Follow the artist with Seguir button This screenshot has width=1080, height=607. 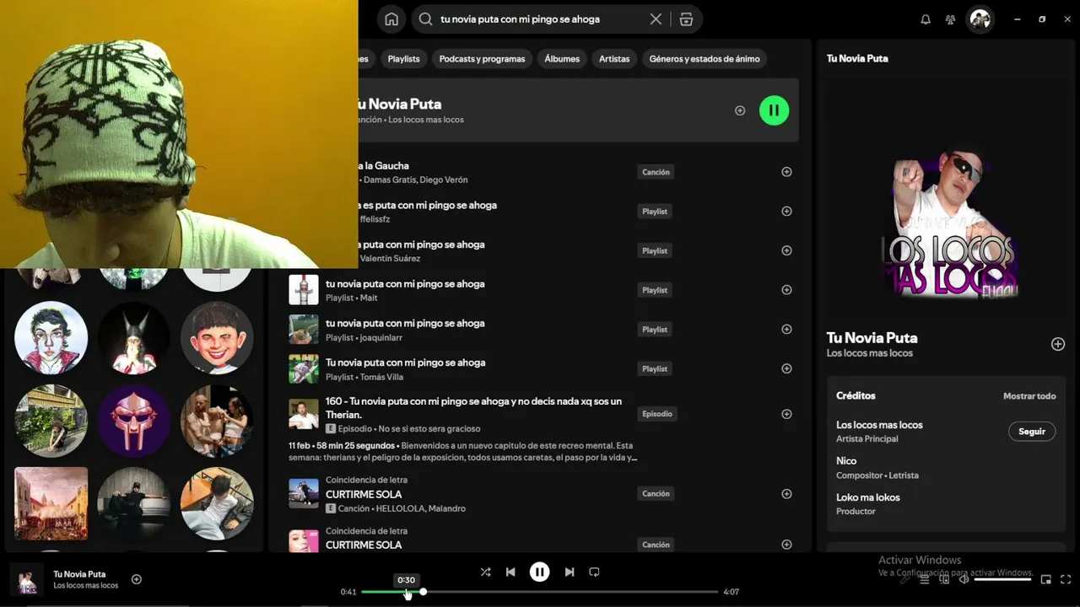click(1032, 432)
